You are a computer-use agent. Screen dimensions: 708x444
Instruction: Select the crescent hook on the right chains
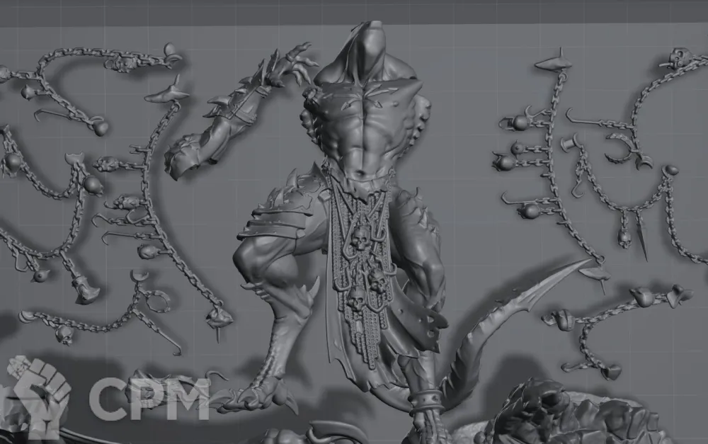point(624,147)
